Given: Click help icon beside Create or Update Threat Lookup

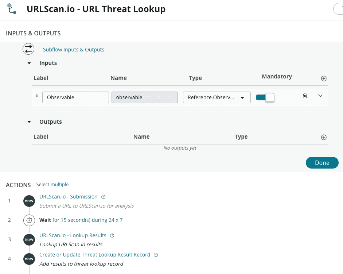Looking at the screenshot, I should pos(156,255).
